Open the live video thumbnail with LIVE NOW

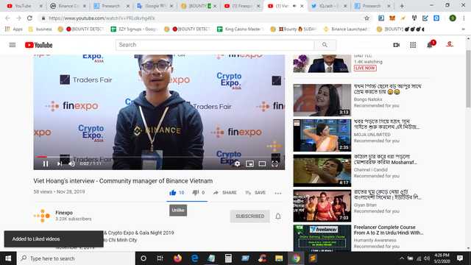coord(322,63)
